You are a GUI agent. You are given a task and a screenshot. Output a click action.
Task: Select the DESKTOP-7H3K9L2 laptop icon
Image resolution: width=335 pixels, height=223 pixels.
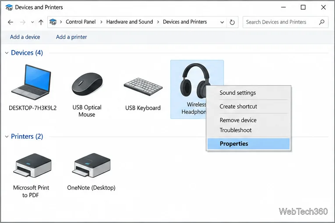32,83
